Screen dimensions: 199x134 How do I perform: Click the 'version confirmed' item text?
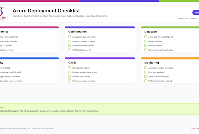point(9,37)
